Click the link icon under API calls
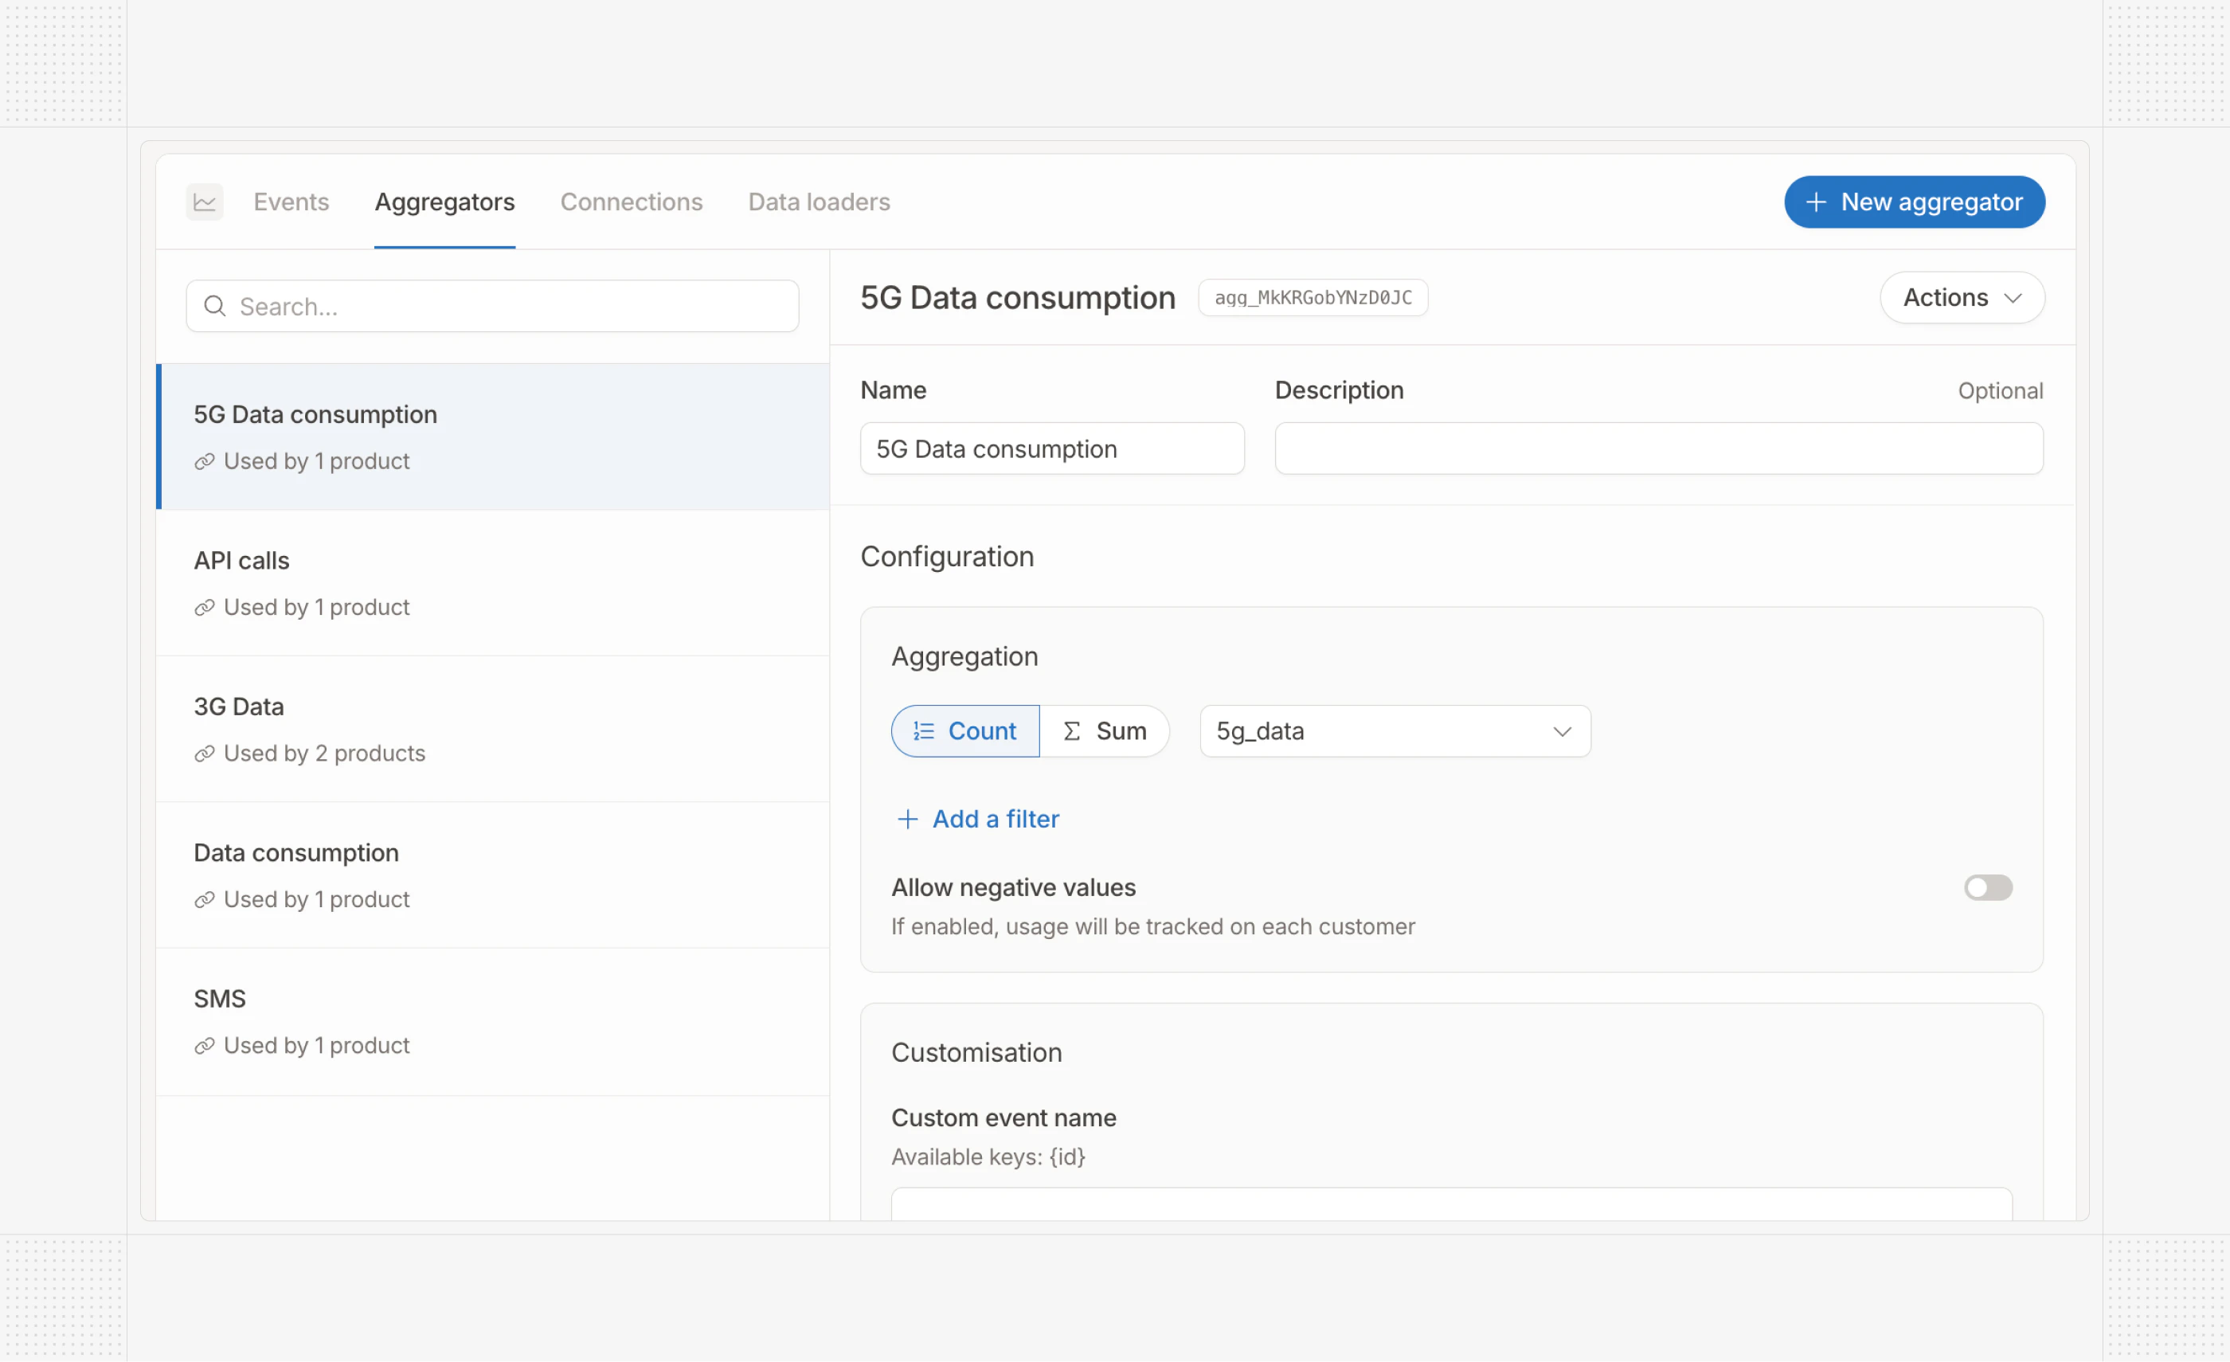The image size is (2230, 1362). (205, 607)
